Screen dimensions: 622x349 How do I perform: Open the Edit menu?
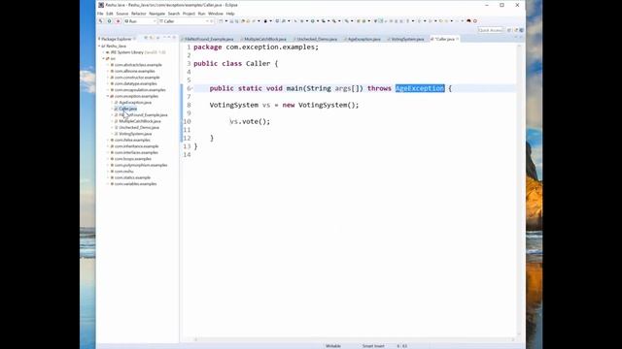(x=110, y=14)
